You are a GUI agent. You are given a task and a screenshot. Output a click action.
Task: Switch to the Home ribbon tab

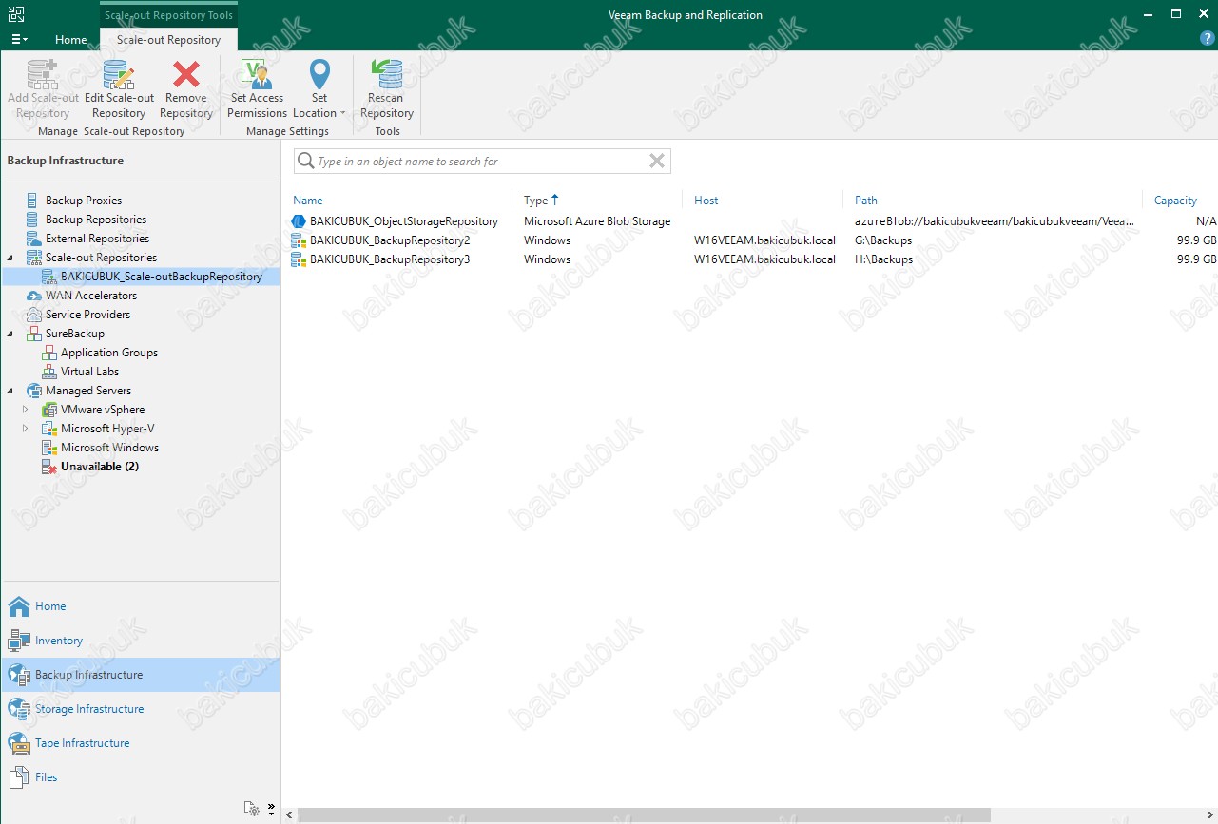click(71, 40)
